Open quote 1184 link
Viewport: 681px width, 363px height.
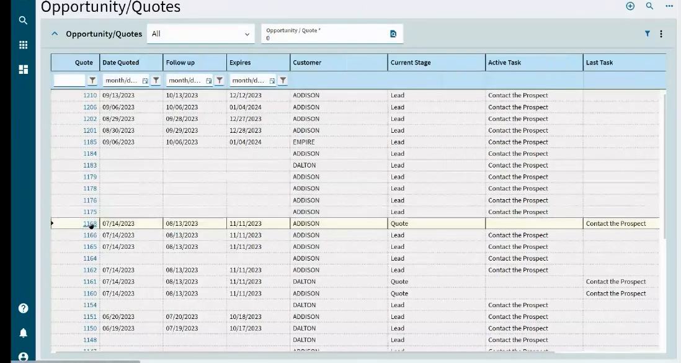90,153
